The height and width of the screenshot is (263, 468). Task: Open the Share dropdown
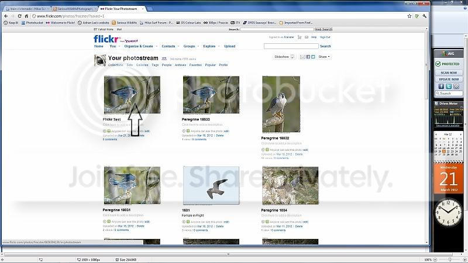pos(324,57)
